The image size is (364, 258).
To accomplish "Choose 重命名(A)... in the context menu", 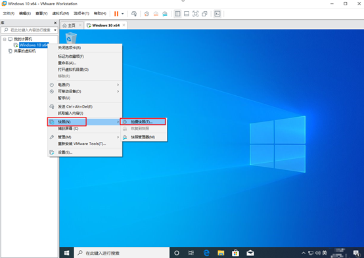I will (85, 63).
